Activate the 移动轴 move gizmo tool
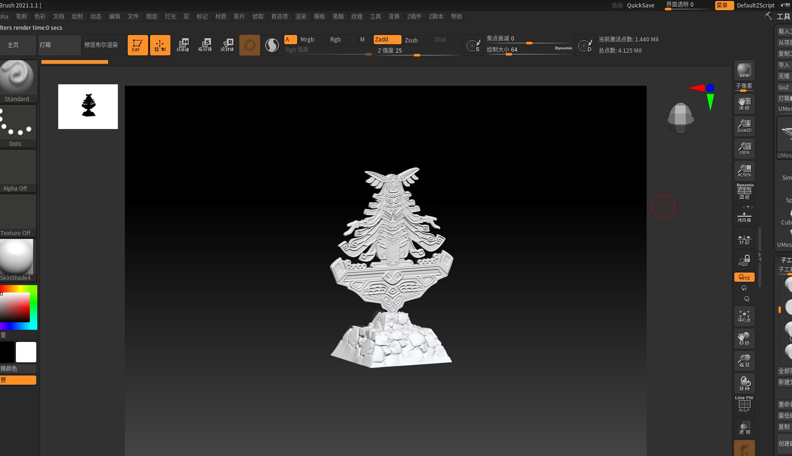The height and width of the screenshot is (456, 792). [183, 45]
